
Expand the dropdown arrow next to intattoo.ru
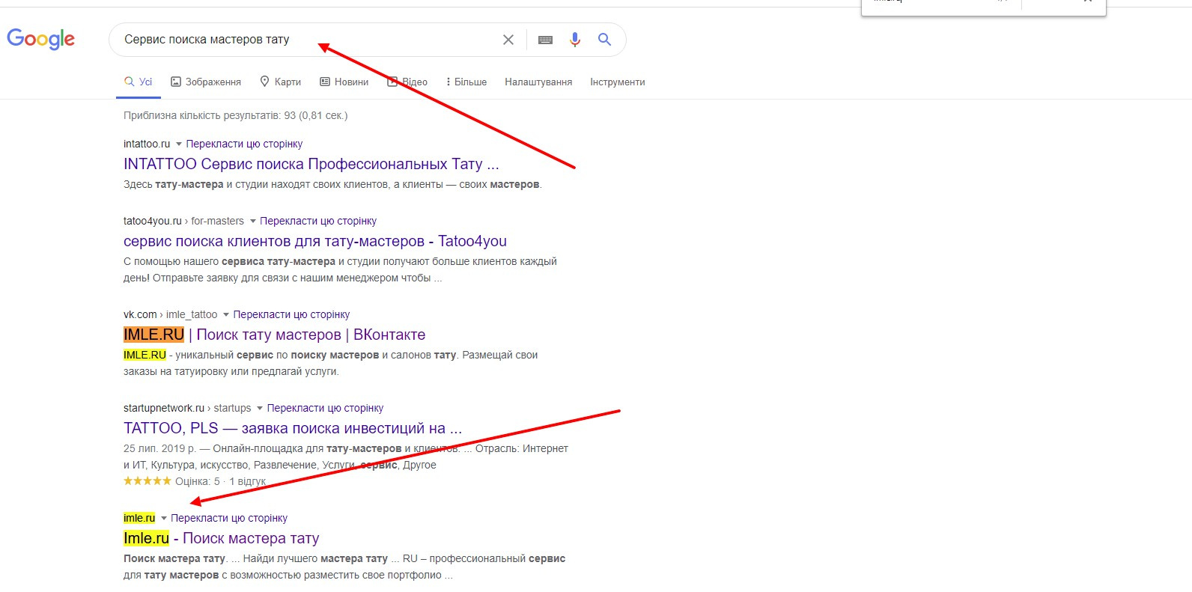pos(179,144)
